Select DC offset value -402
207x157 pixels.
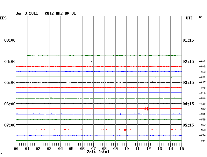tap(202, 66)
